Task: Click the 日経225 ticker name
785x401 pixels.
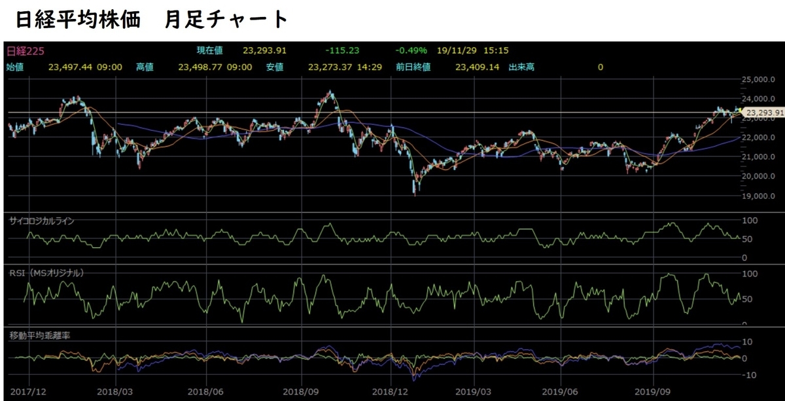Action: coord(26,51)
